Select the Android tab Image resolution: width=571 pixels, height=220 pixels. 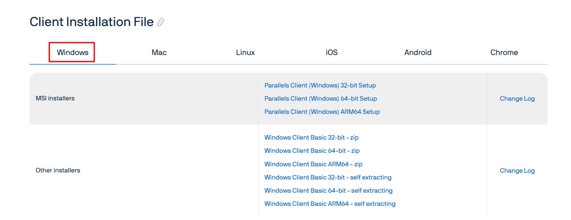point(417,52)
